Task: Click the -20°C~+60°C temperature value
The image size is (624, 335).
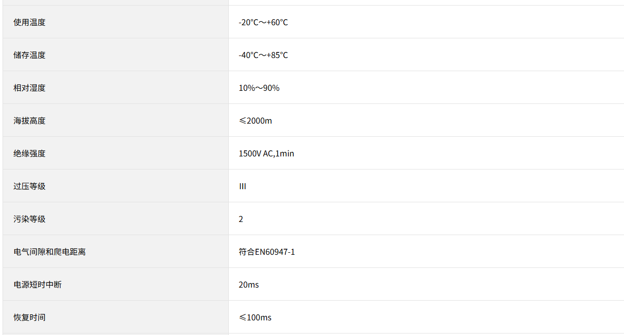Action: point(263,22)
